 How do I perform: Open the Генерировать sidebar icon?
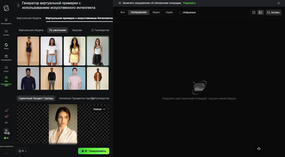coord(6,56)
